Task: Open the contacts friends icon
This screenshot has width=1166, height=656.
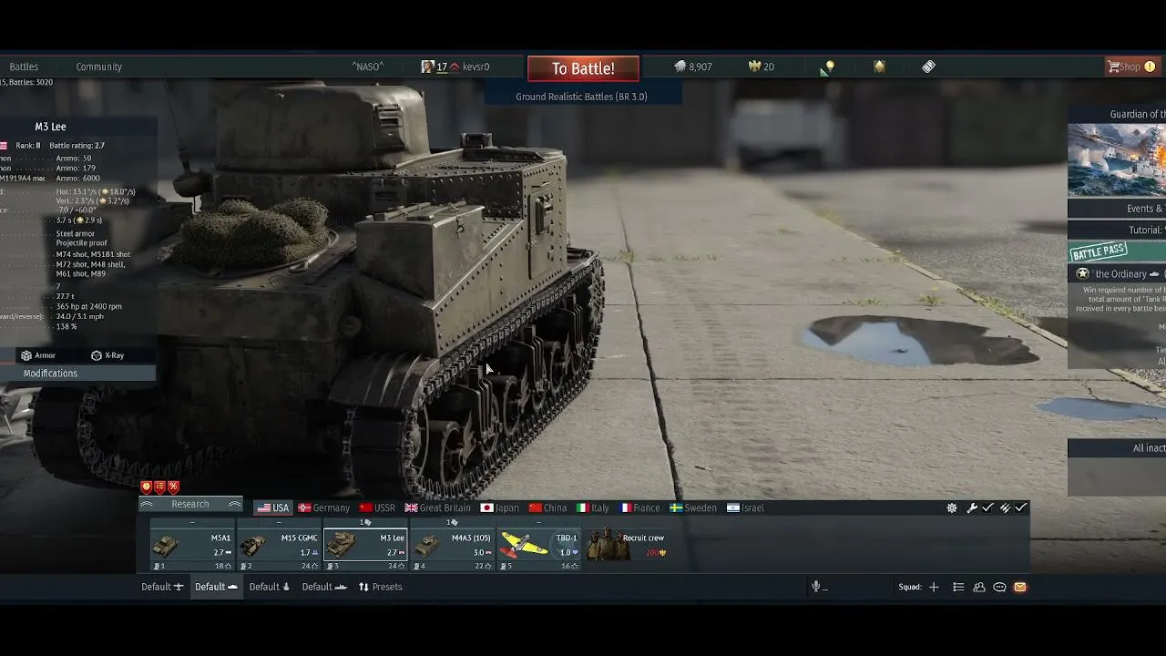Action: tap(979, 587)
